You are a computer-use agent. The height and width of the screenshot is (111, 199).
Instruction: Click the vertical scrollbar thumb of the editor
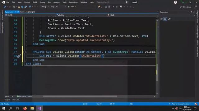(157, 72)
